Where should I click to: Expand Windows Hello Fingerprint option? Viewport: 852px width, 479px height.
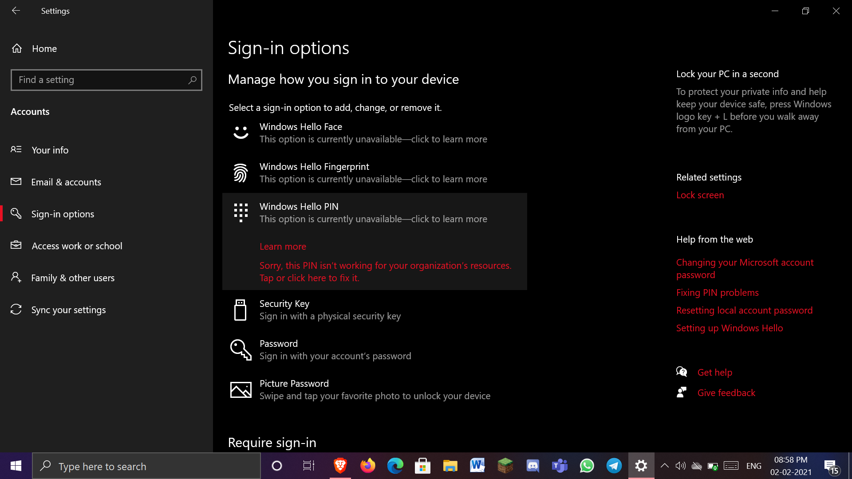point(375,173)
